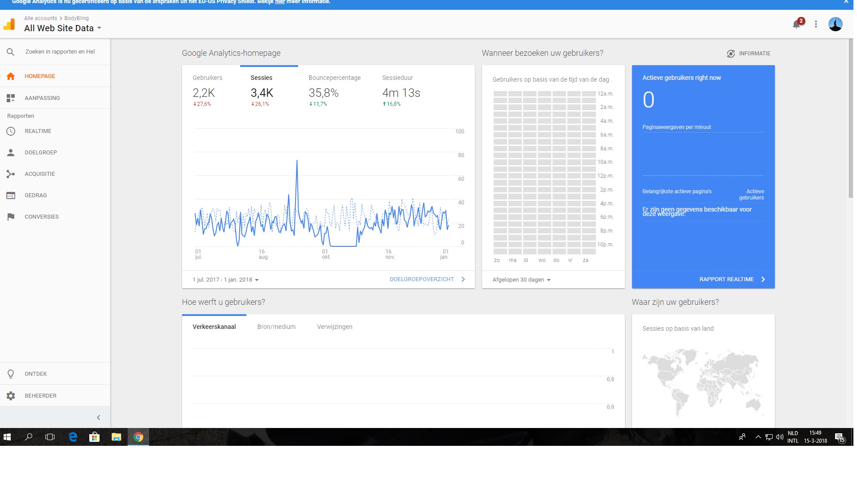
Task: Click the user account avatar
Action: [835, 24]
